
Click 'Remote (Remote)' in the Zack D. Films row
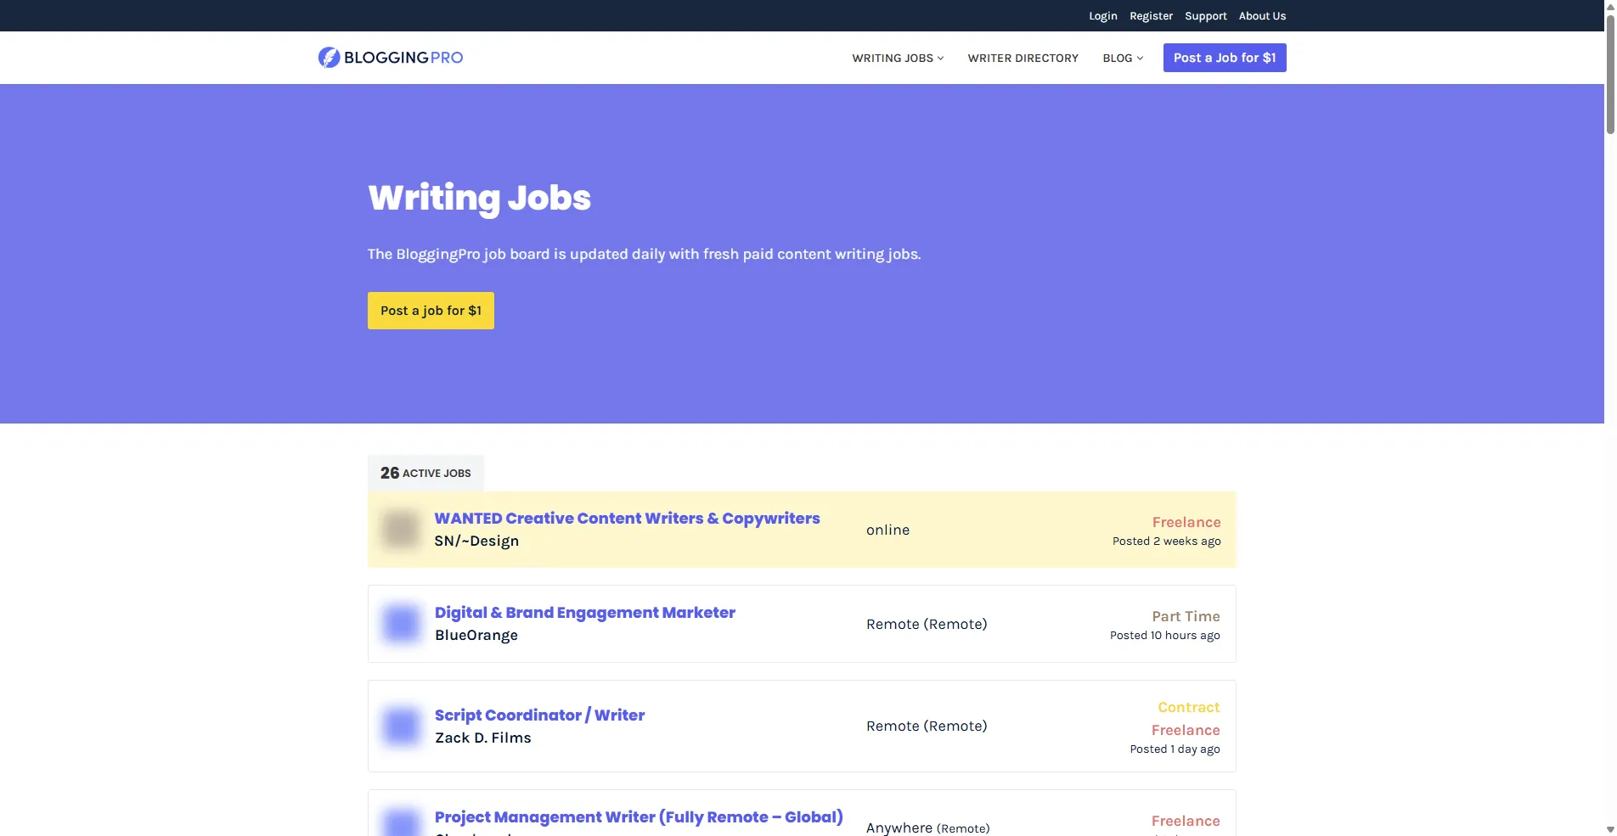coord(927,726)
